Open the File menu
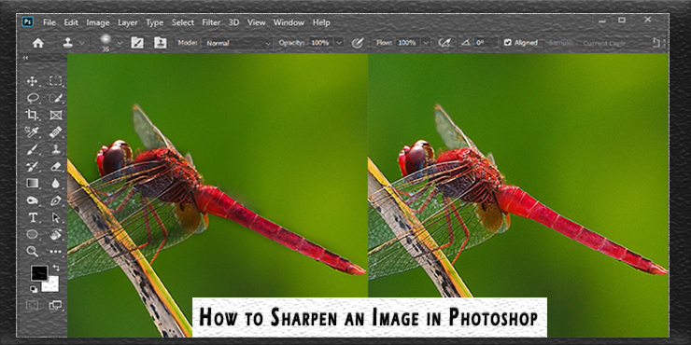Image resolution: width=691 pixels, height=345 pixels. [49, 22]
